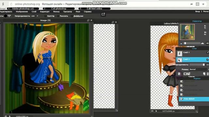Click the Navigator preview thumbnail
The image size is (209, 117).
(187, 32)
